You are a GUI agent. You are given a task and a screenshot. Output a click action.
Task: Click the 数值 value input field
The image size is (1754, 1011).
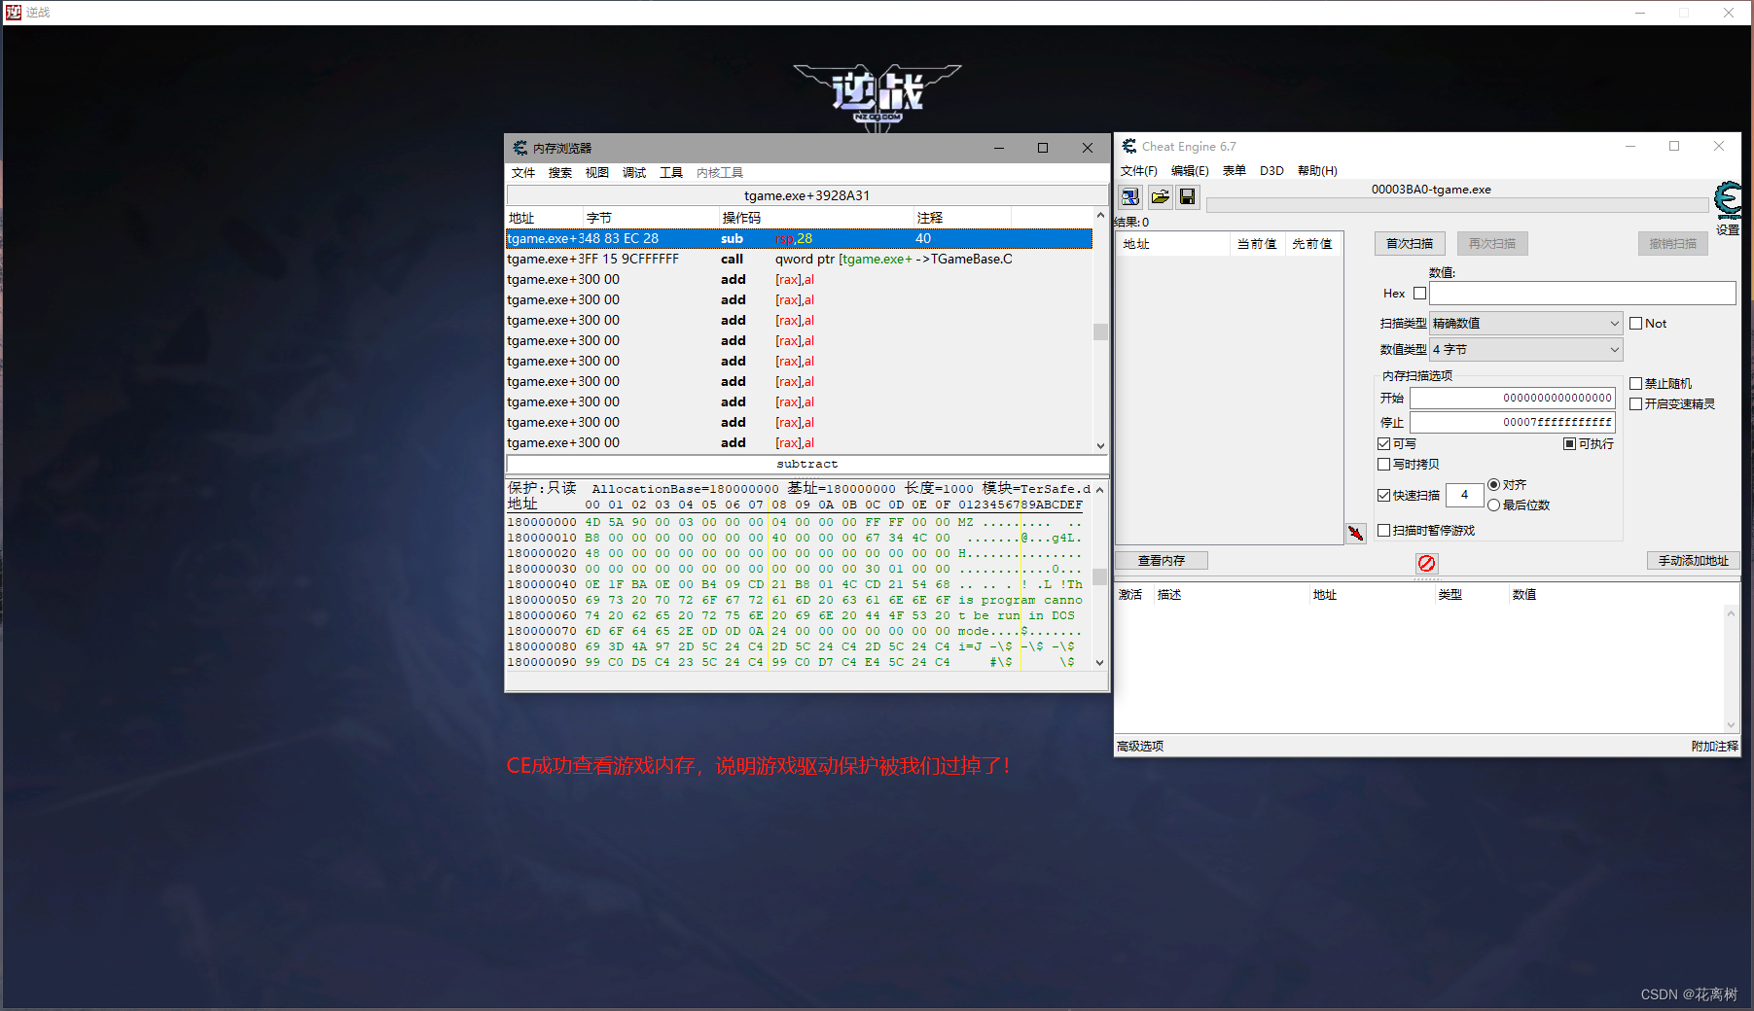(1583, 294)
